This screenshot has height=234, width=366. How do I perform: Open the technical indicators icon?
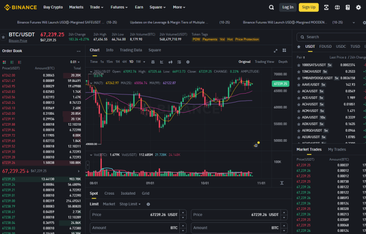179,62
